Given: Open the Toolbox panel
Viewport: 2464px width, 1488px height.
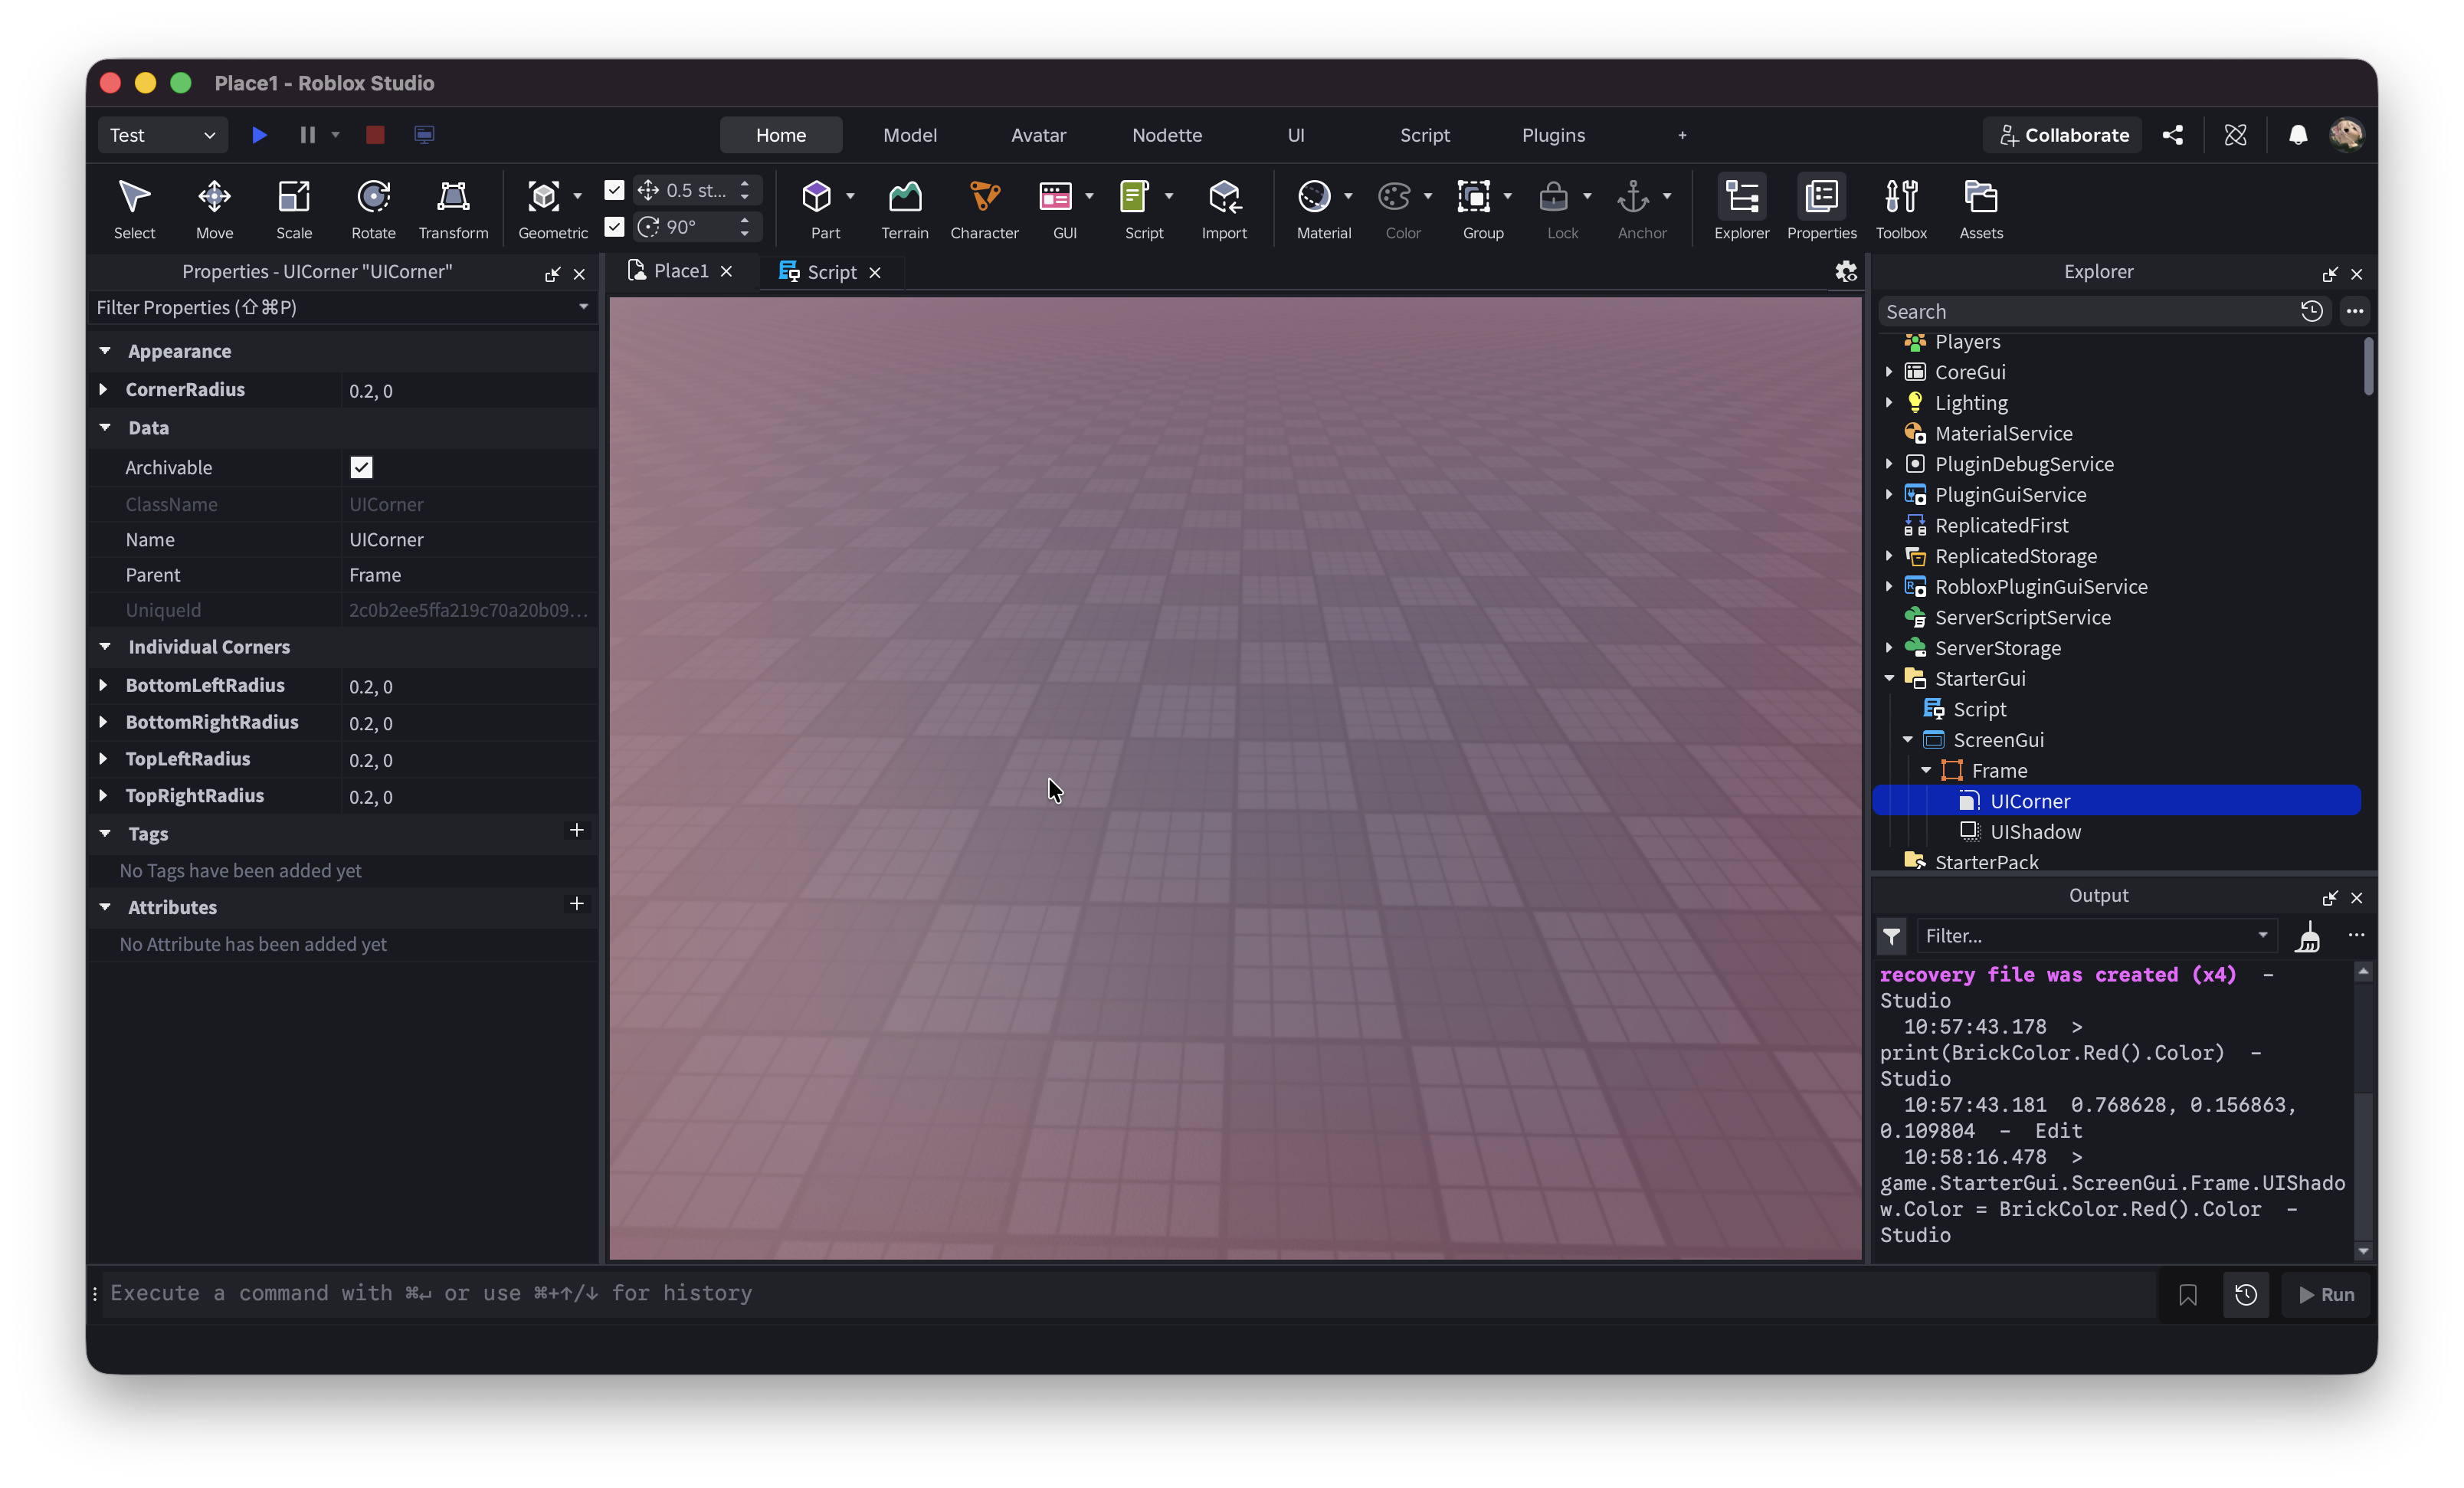Looking at the screenshot, I should (x=1901, y=209).
